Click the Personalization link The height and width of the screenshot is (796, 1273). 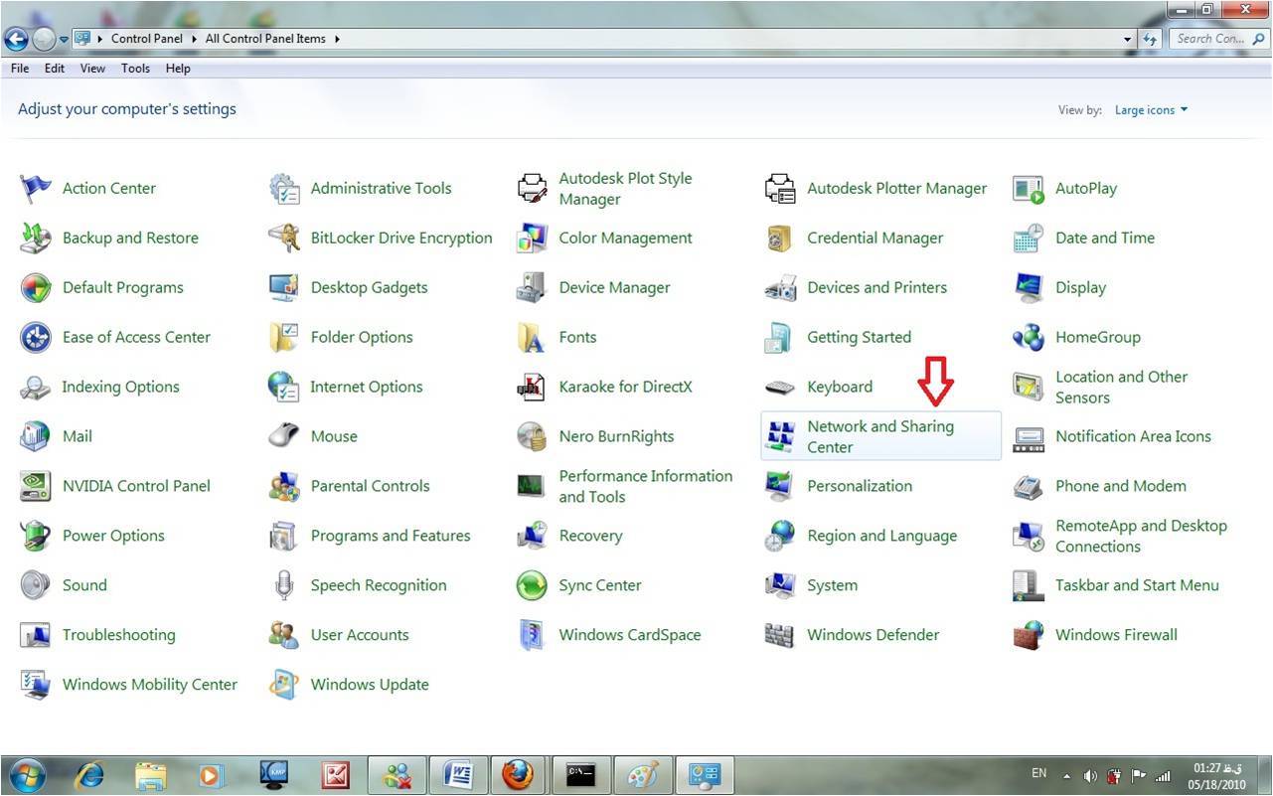[860, 486]
